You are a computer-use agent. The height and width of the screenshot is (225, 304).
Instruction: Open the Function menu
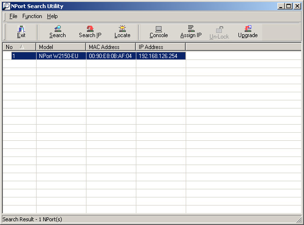click(32, 16)
